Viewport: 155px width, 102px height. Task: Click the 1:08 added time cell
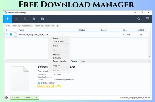click(140, 35)
